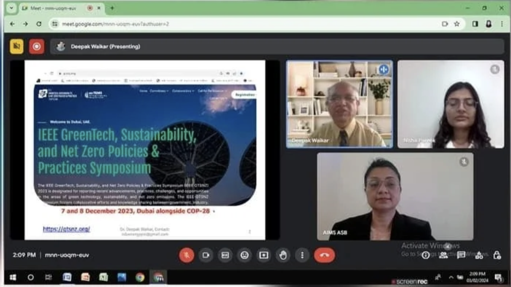Open the Chrome side panel
This screenshot has height=287, width=511.
[x=475, y=24]
